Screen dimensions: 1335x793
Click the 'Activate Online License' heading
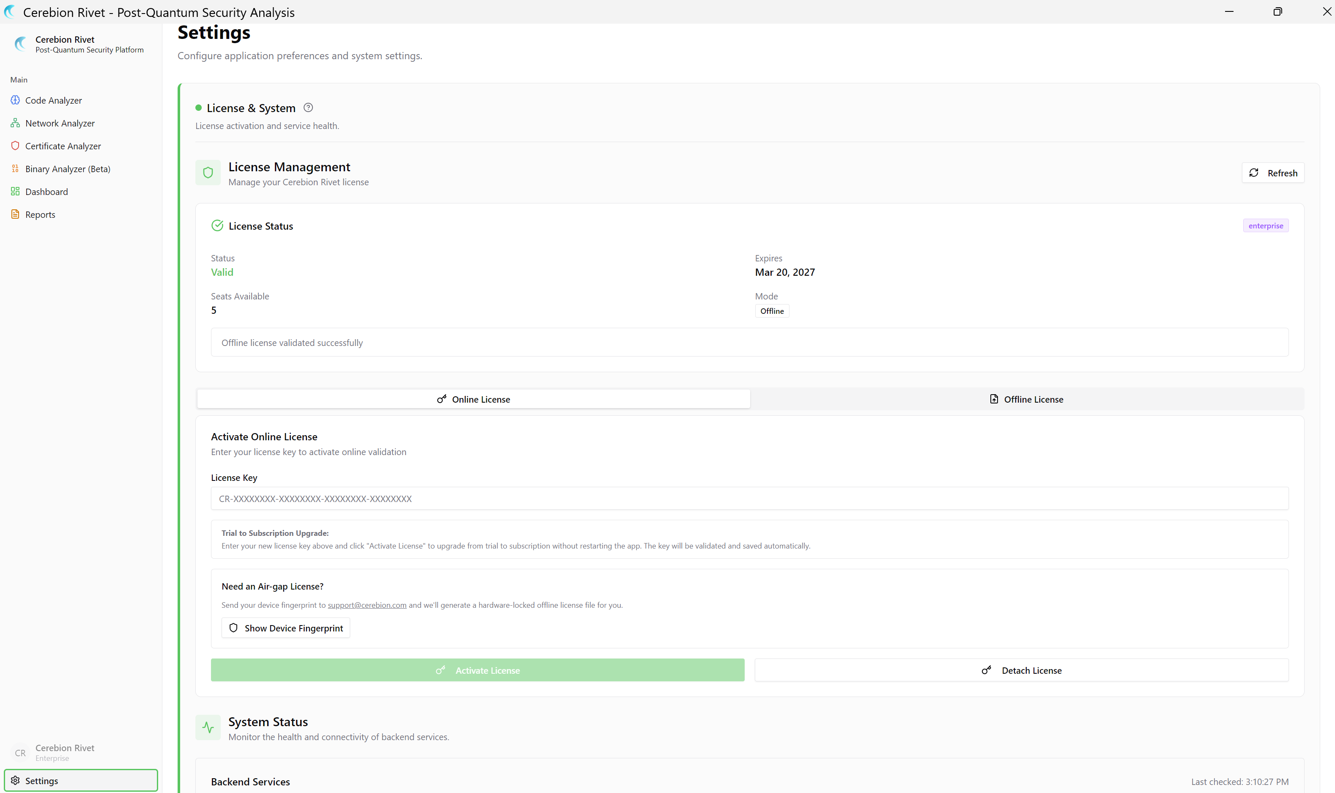pos(264,436)
